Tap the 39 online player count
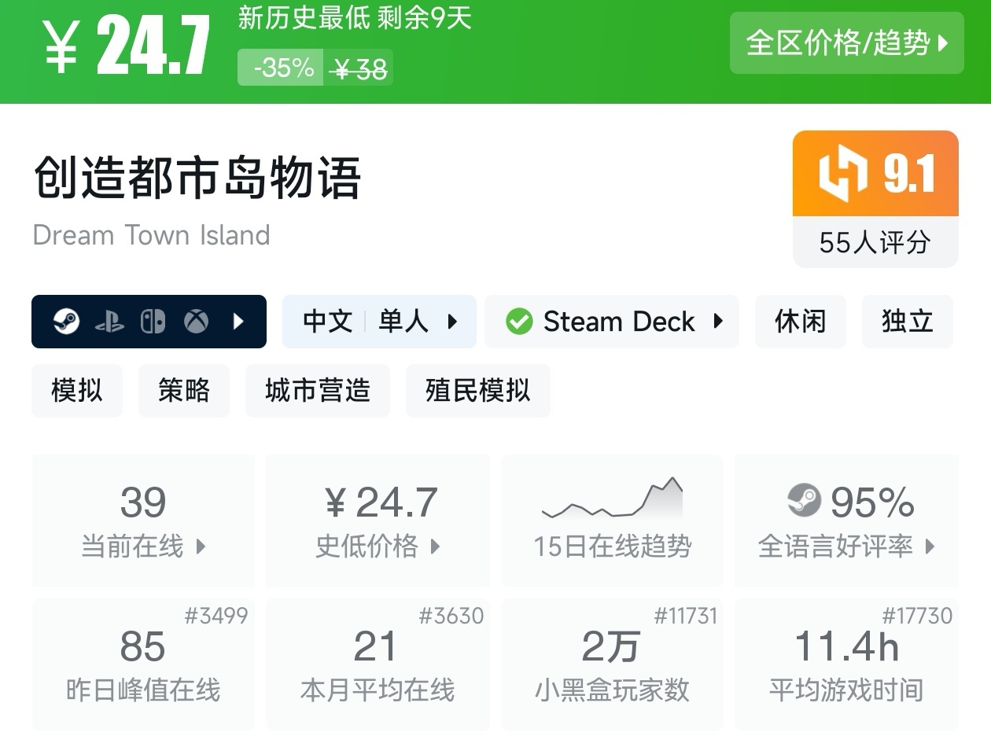The height and width of the screenshot is (736, 991). click(143, 502)
